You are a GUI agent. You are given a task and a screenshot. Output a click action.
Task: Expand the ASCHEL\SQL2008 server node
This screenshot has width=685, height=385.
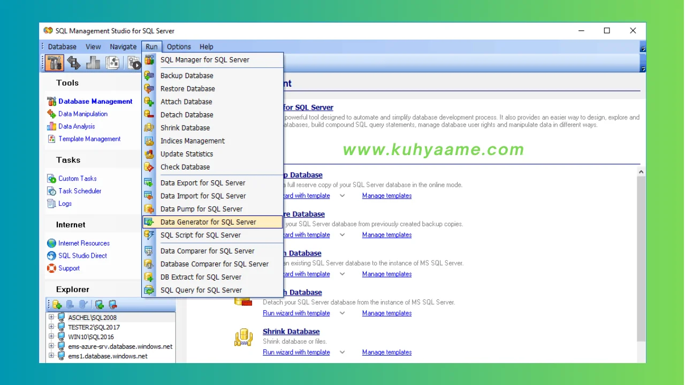[x=51, y=317]
